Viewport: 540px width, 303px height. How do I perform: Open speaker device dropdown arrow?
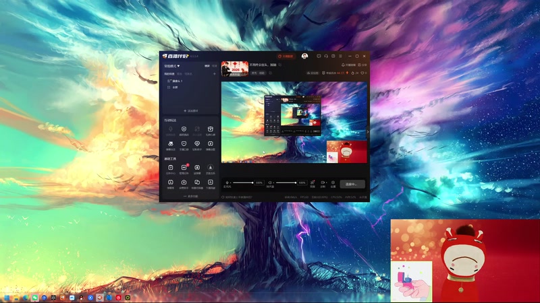273,182
